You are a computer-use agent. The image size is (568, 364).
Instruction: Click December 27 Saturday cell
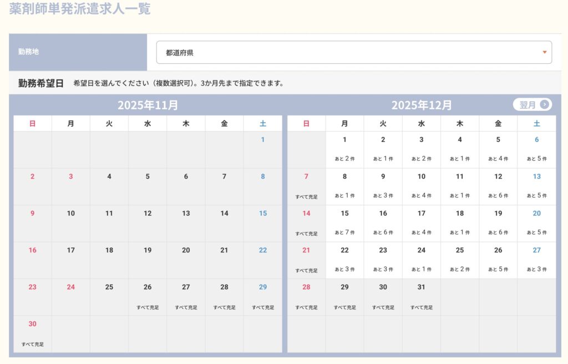tap(536, 260)
